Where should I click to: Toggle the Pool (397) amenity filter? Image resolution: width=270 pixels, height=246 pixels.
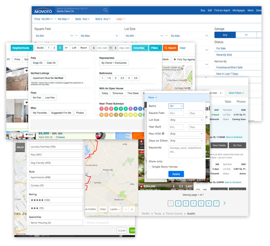tap(56, 155)
